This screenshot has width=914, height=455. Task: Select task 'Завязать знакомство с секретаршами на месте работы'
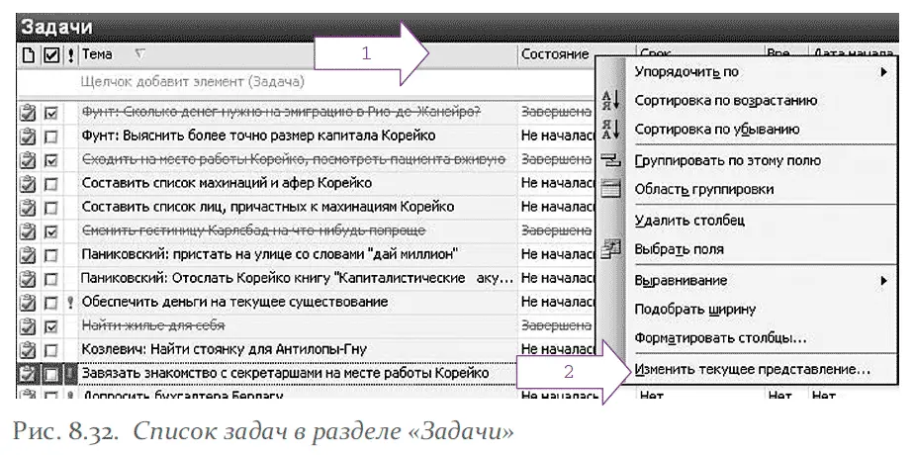tap(286, 374)
